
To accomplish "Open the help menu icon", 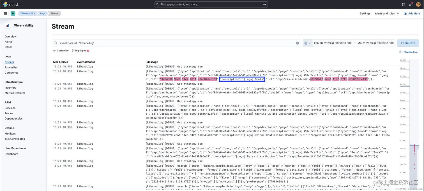I will (x=403, y=4).
